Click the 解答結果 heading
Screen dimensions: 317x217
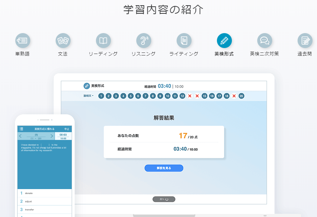click(164, 118)
